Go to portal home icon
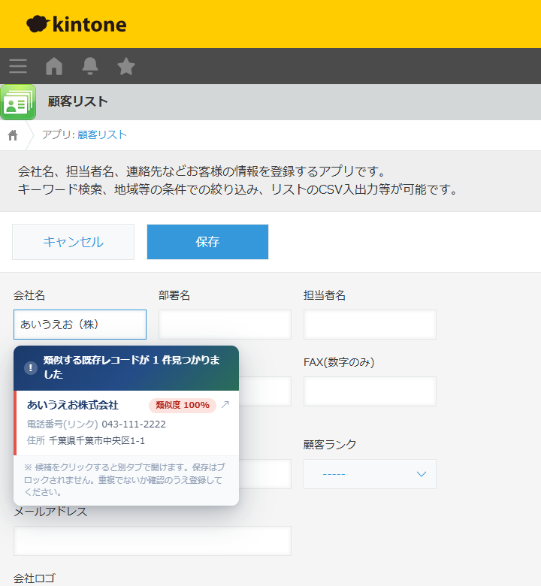The height and width of the screenshot is (586, 541). click(x=54, y=66)
